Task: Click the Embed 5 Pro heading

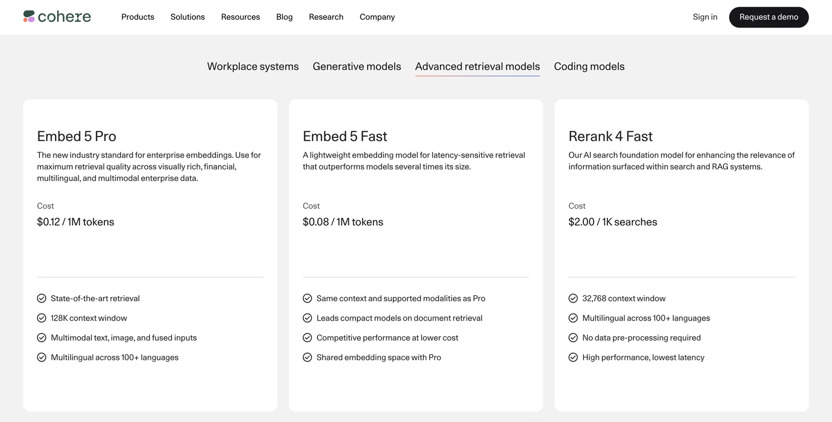Action: pyautogui.click(x=76, y=136)
